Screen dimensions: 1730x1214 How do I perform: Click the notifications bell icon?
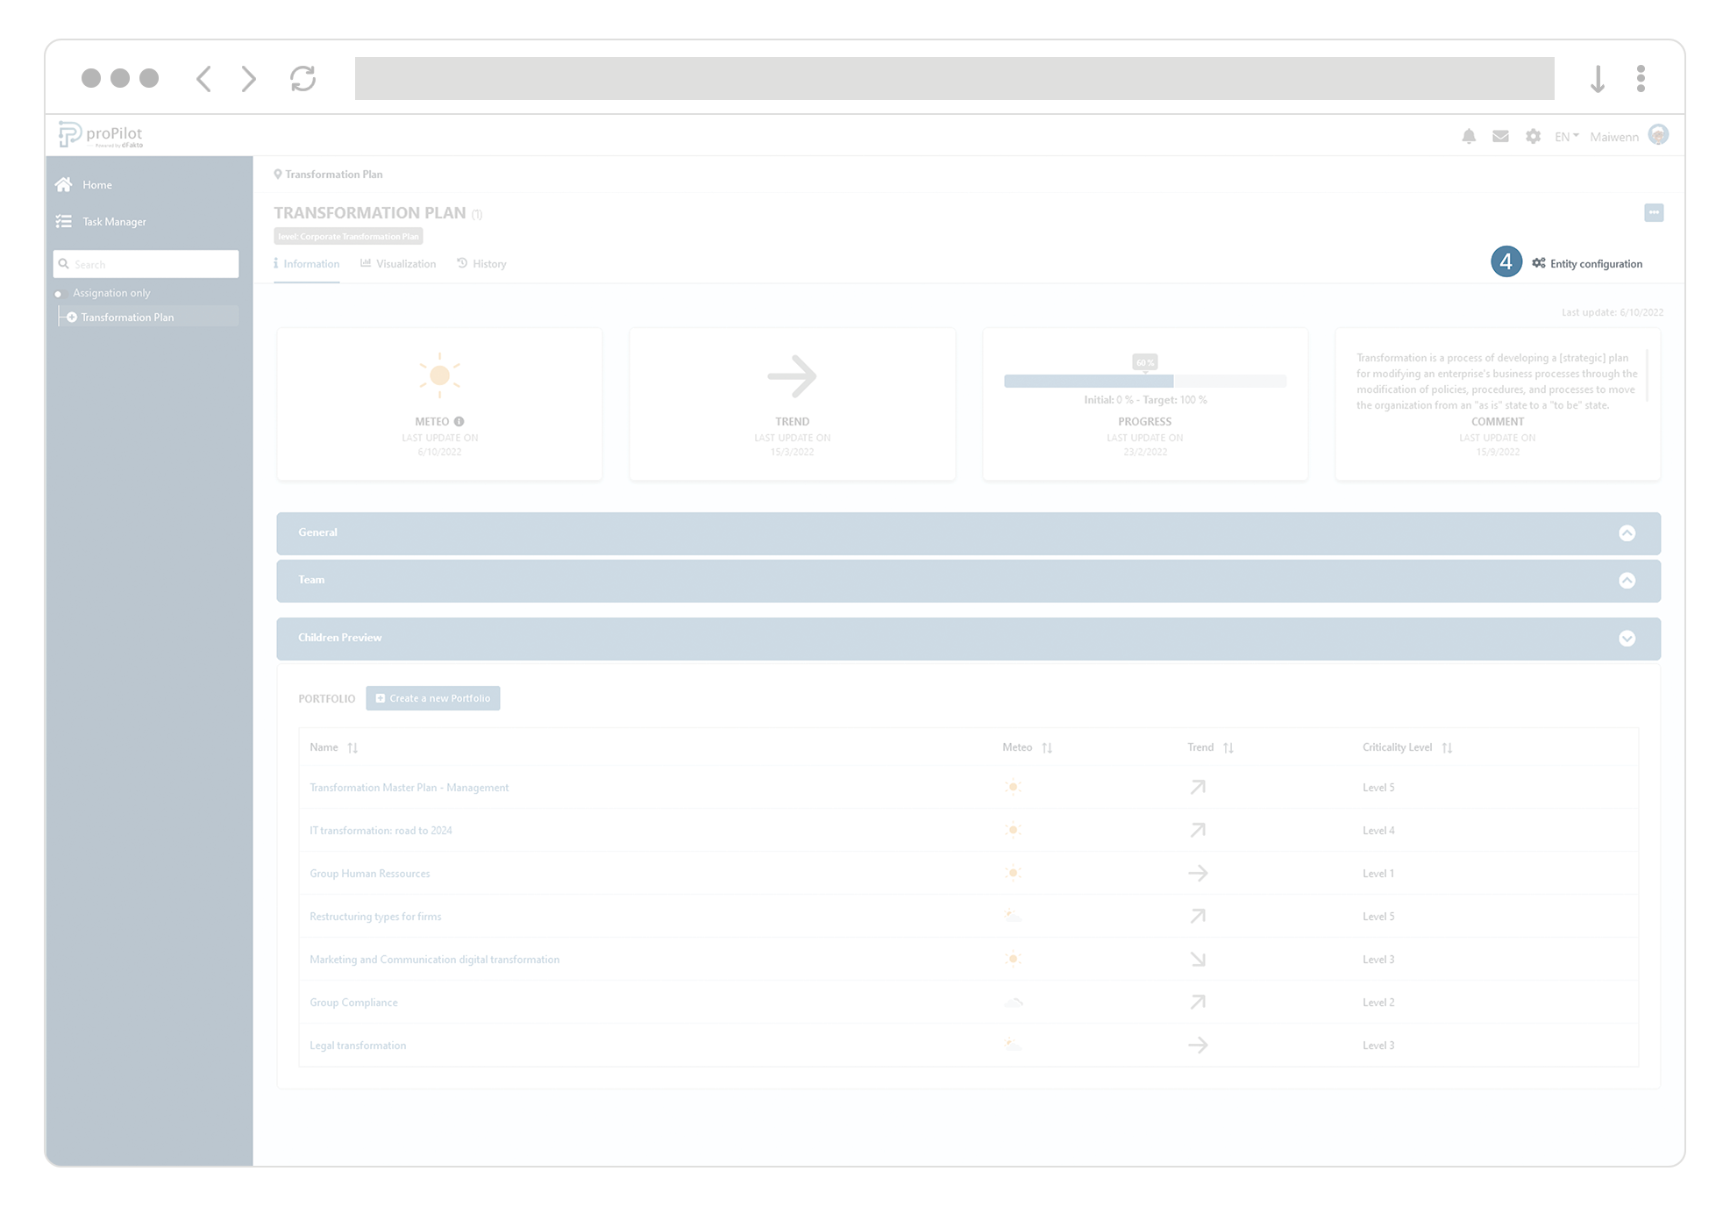pyautogui.click(x=1469, y=136)
